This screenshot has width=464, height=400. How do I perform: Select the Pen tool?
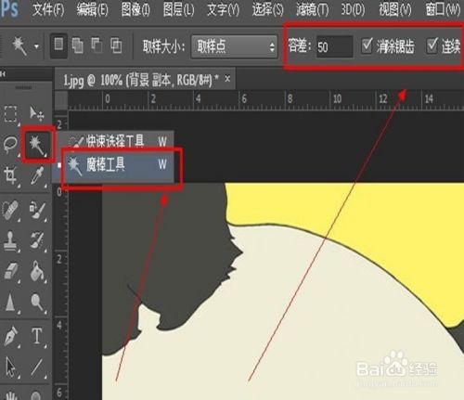[x=11, y=336]
